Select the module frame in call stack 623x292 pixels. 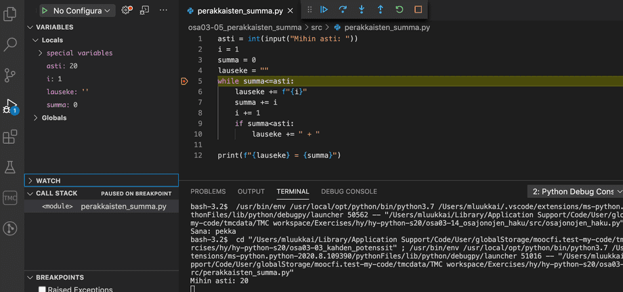pos(102,205)
